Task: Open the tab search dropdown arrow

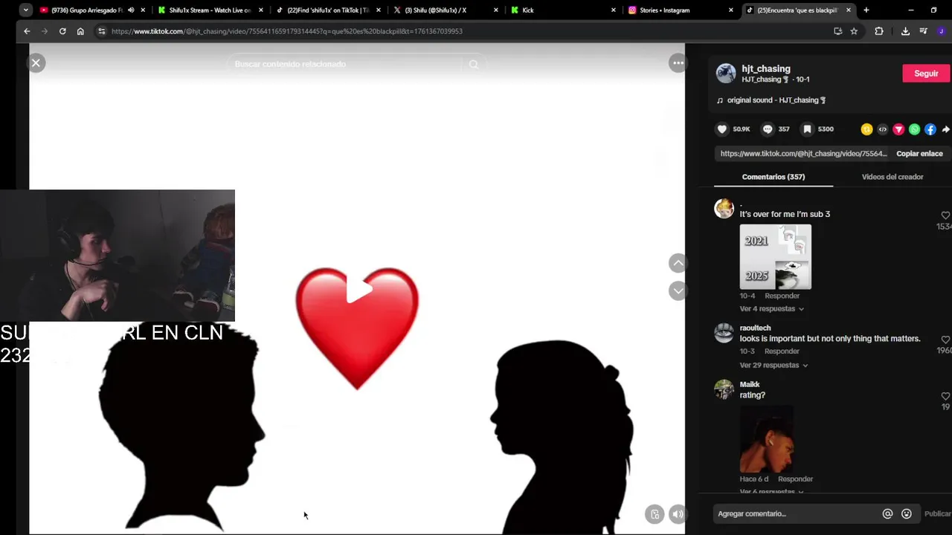Action: (26, 10)
